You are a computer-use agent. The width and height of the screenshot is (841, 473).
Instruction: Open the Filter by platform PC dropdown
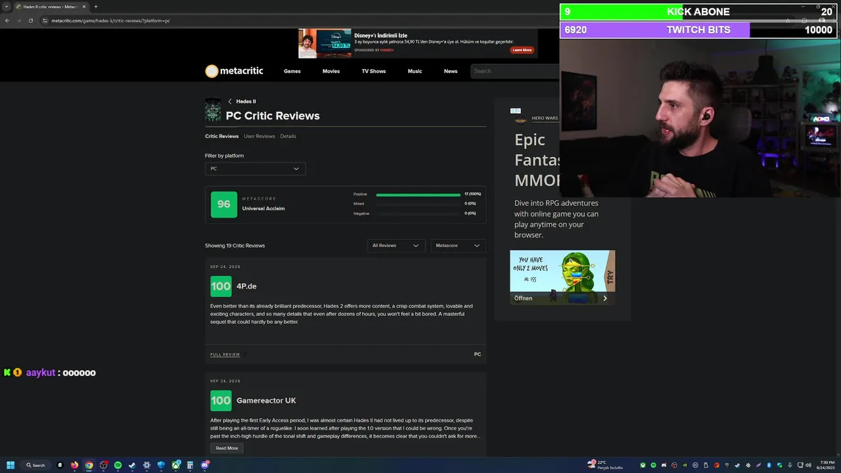[x=255, y=169]
